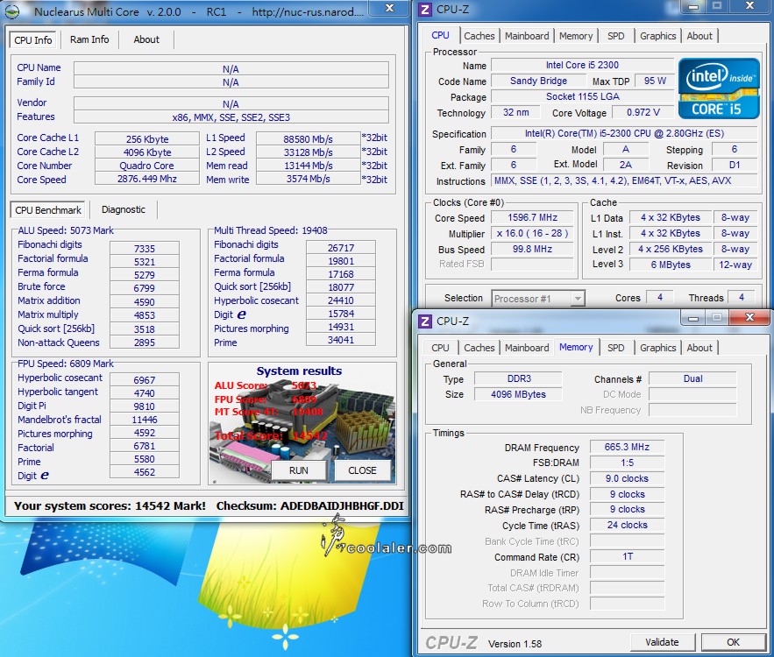Screen dimensions: 774x657
Task: Click the 2876.449 Mhz Core Speed field
Action: coord(147,179)
